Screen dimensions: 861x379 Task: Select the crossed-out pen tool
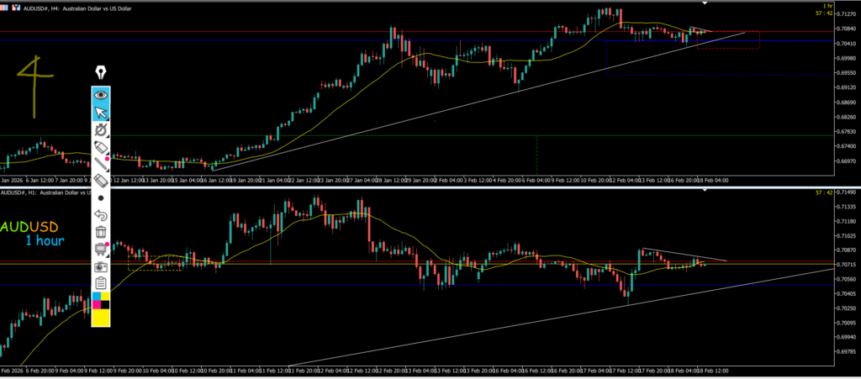click(x=101, y=130)
